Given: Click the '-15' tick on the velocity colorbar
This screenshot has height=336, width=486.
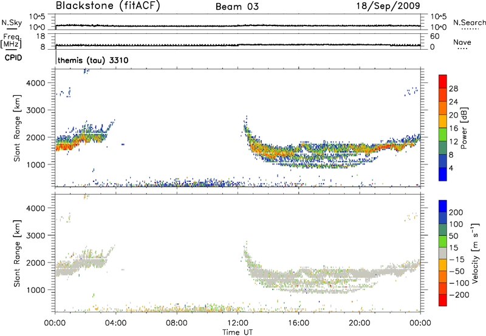Looking at the screenshot, I should 457,260.
